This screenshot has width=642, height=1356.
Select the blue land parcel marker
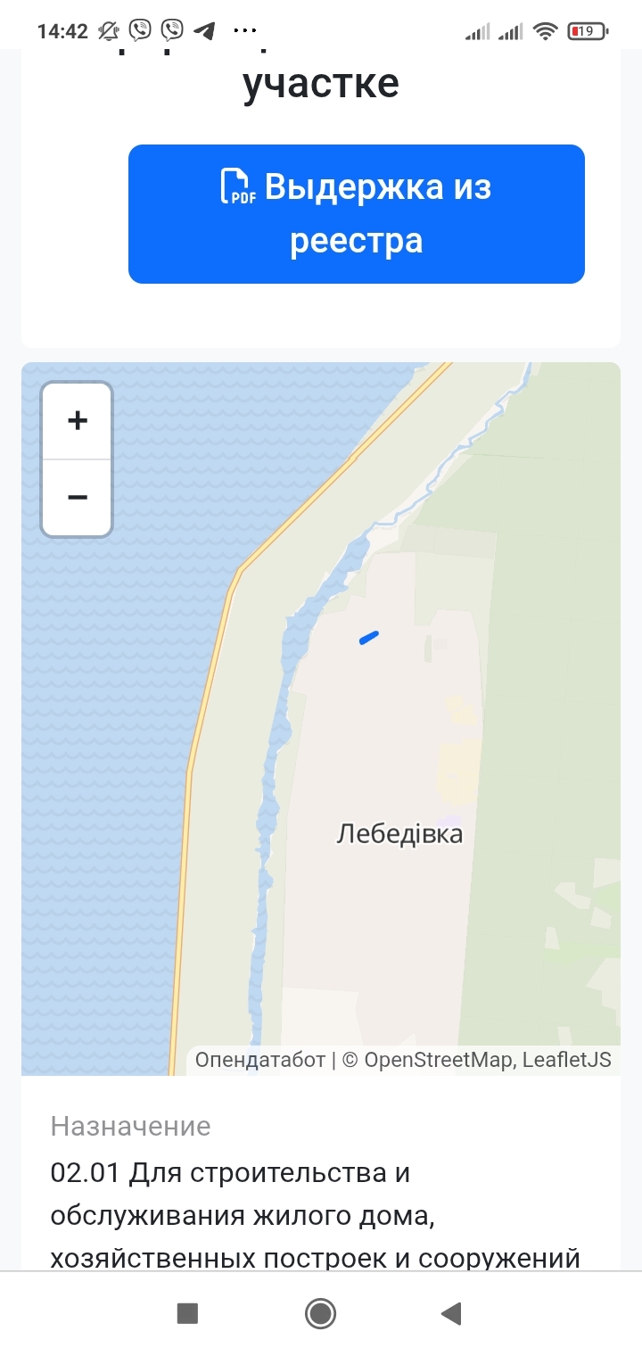point(369,638)
